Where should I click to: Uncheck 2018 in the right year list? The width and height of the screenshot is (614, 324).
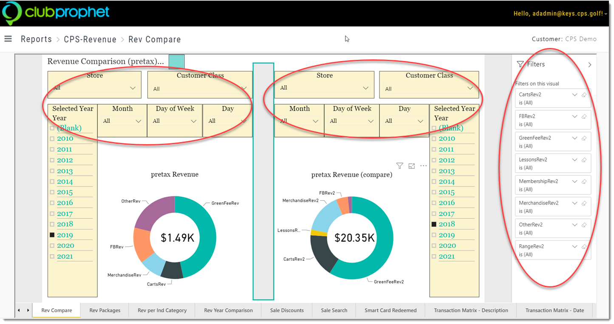(434, 224)
